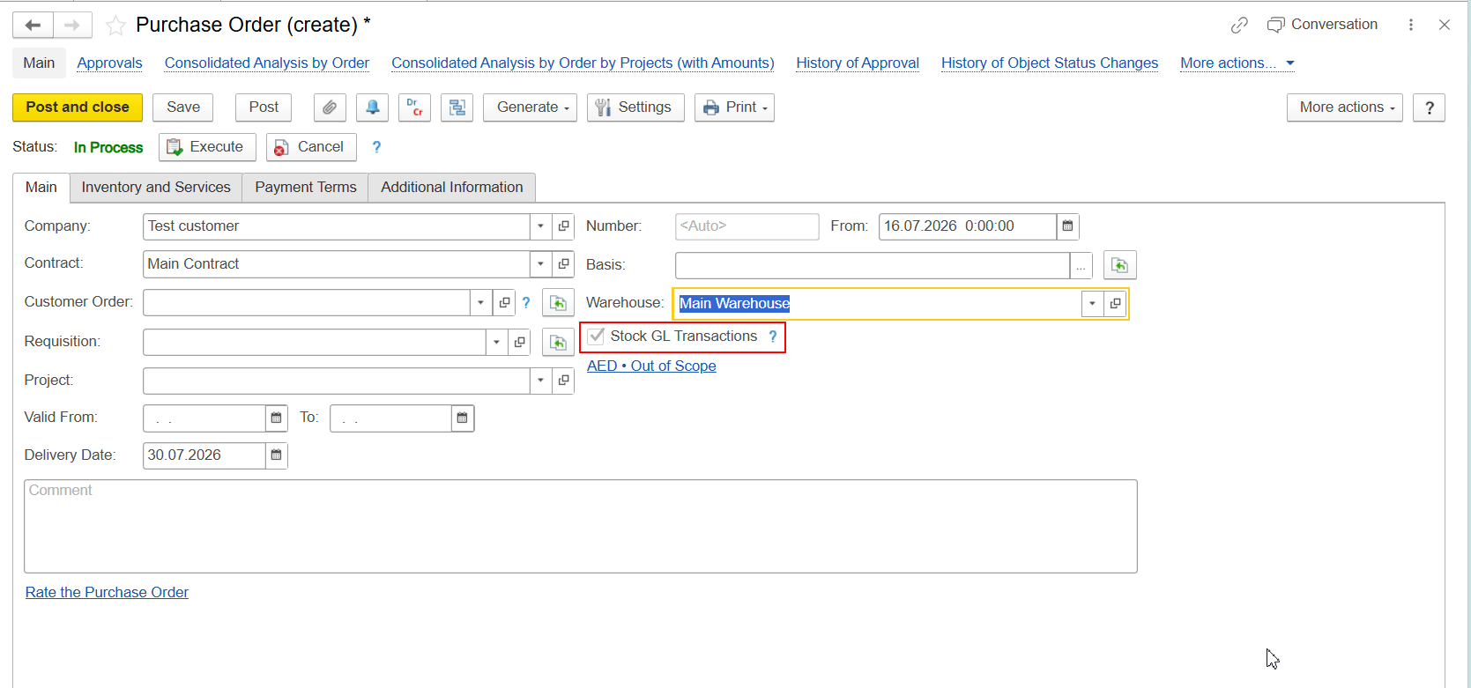This screenshot has height=688, width=1471.
Task: Select the Main form tab
Action: tap(41, 188)
